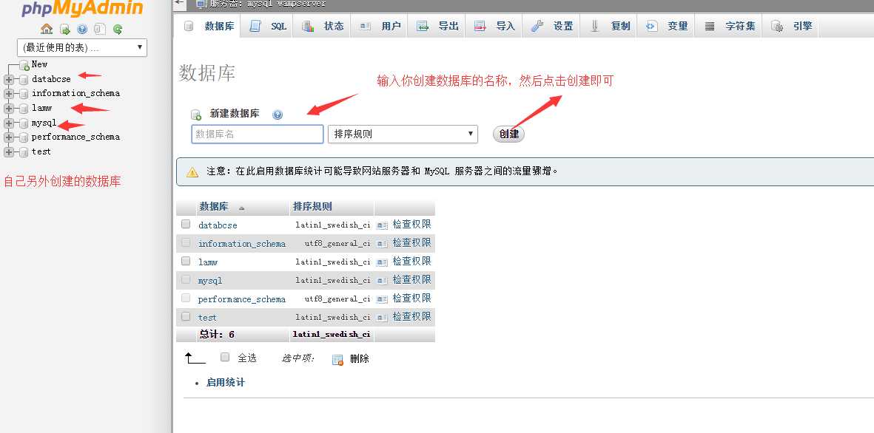Open the 导出 tab
Image resolution: width=874 pixels, height=433 pixels.
click(437, 26)
